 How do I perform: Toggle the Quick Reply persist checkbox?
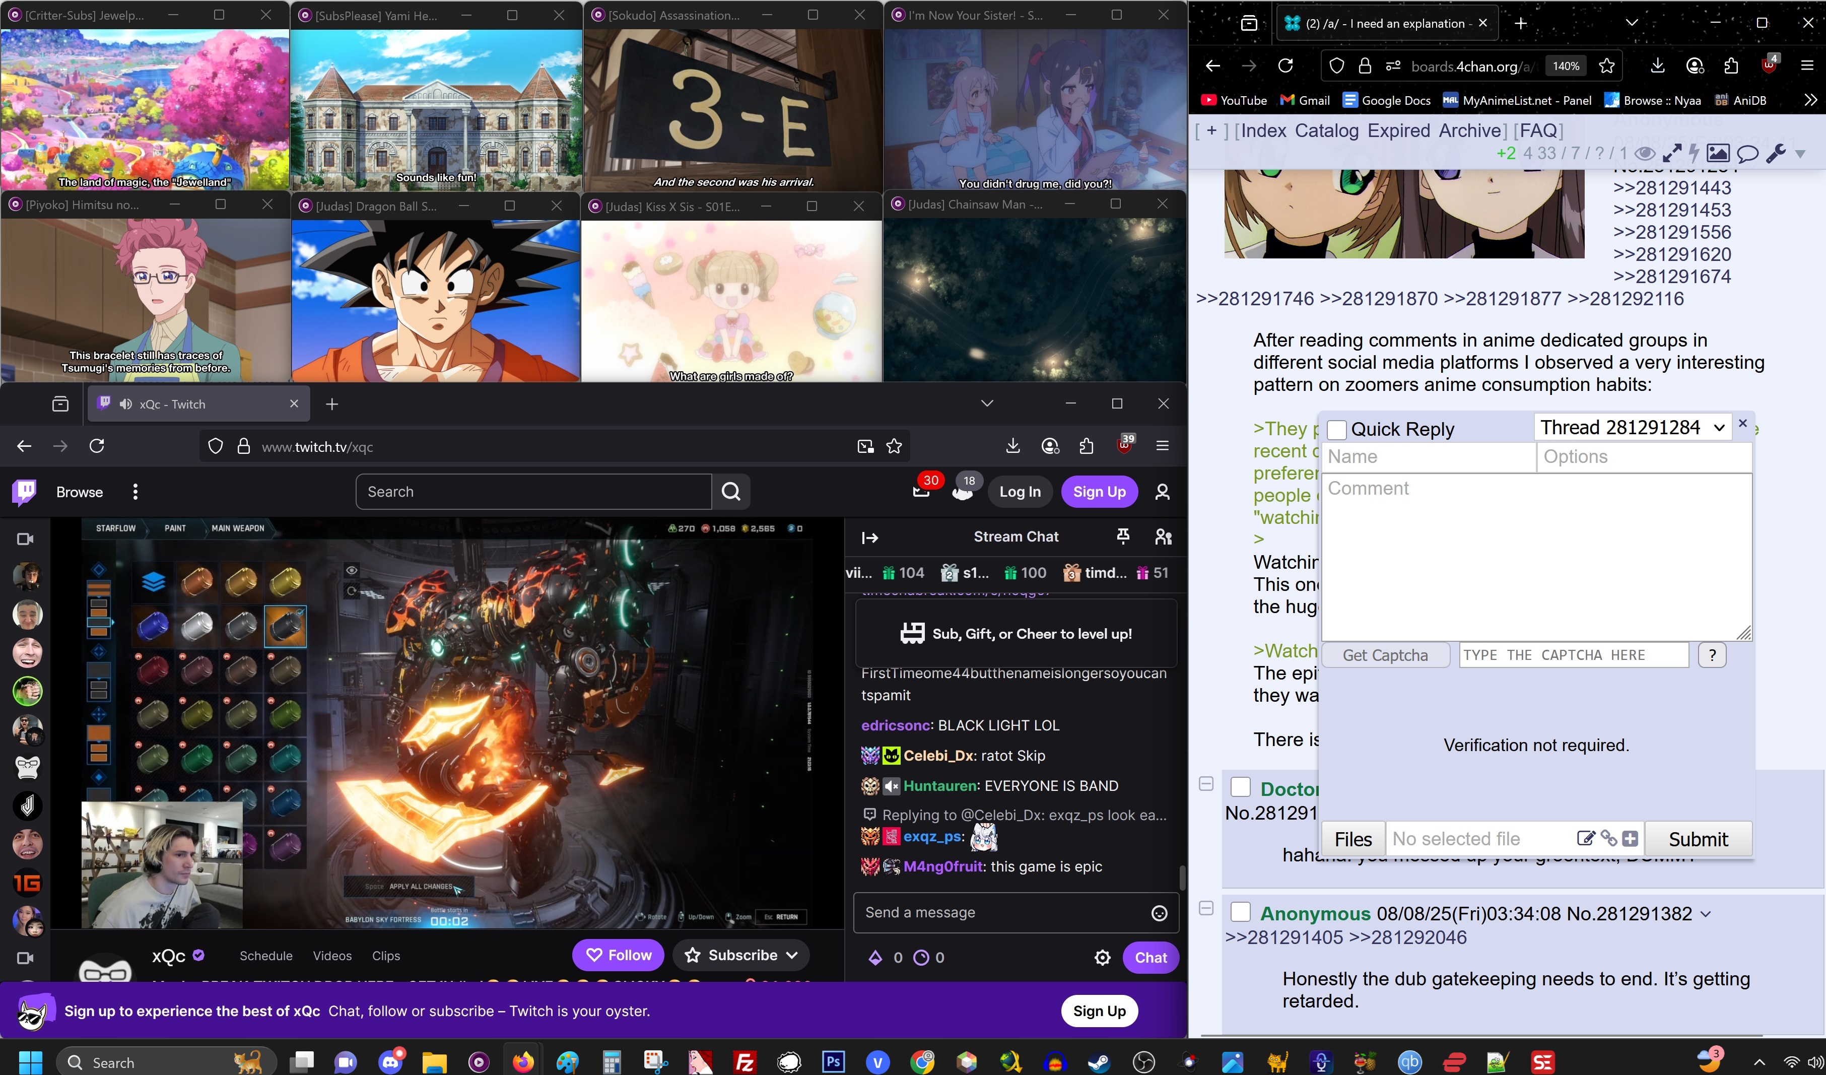pyautogui.click(x=1336, y=430)
